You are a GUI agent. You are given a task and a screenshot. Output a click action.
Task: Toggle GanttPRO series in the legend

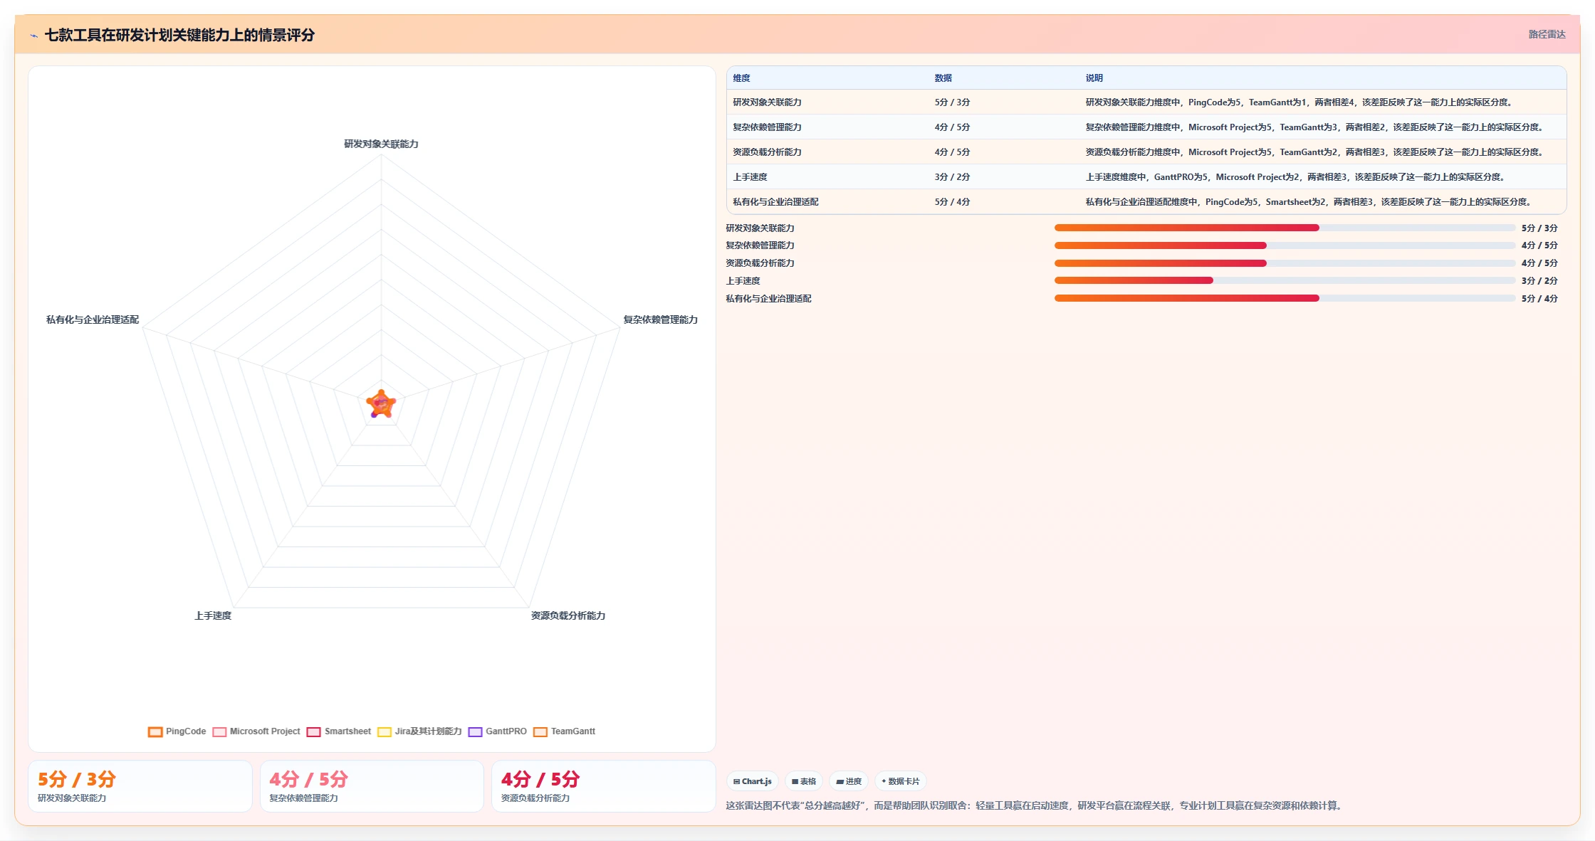tap(497, 731)
